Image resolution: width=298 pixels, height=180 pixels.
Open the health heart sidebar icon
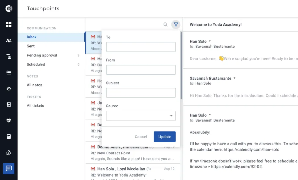point(9,121)
